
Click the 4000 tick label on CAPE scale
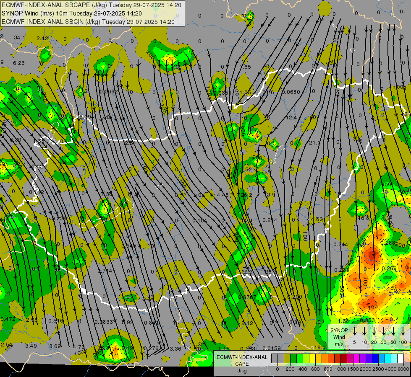coord(391,369)
